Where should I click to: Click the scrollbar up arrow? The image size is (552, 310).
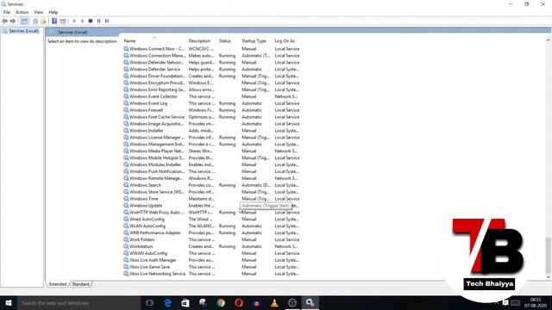pyautogui.click(x=548, y=40)
